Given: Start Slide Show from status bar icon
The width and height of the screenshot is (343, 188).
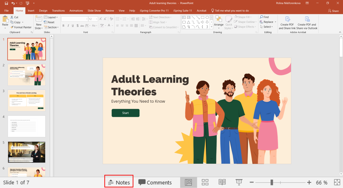Looking at the screenshot, I should click(x=239, y=182).
